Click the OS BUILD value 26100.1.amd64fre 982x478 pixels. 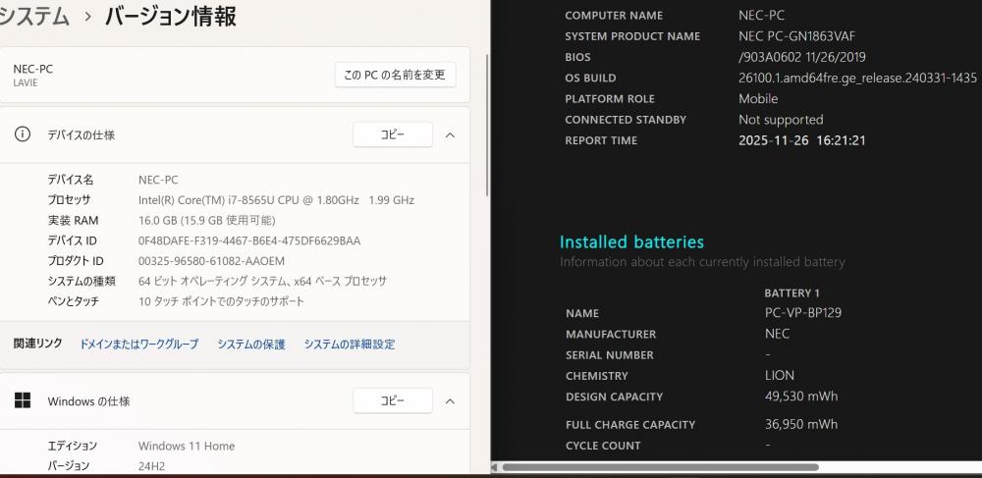click(x=857, y=78)
